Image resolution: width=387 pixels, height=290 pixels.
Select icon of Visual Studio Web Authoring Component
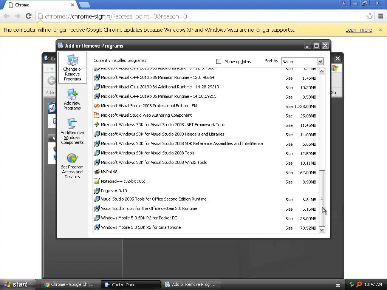[96, 115]
